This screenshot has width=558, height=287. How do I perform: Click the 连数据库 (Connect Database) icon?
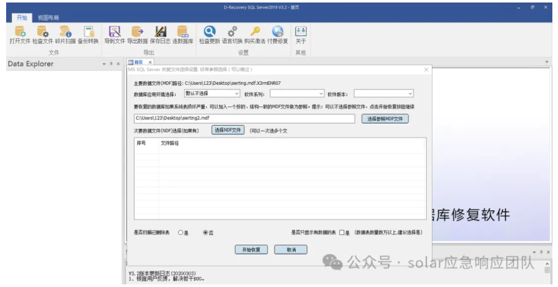pos(183,34)
